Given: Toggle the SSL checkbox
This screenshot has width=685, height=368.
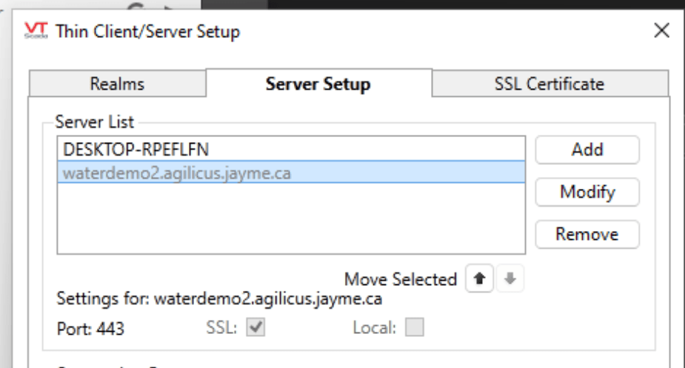Looking at the screenshot, I should click(256, 327).
